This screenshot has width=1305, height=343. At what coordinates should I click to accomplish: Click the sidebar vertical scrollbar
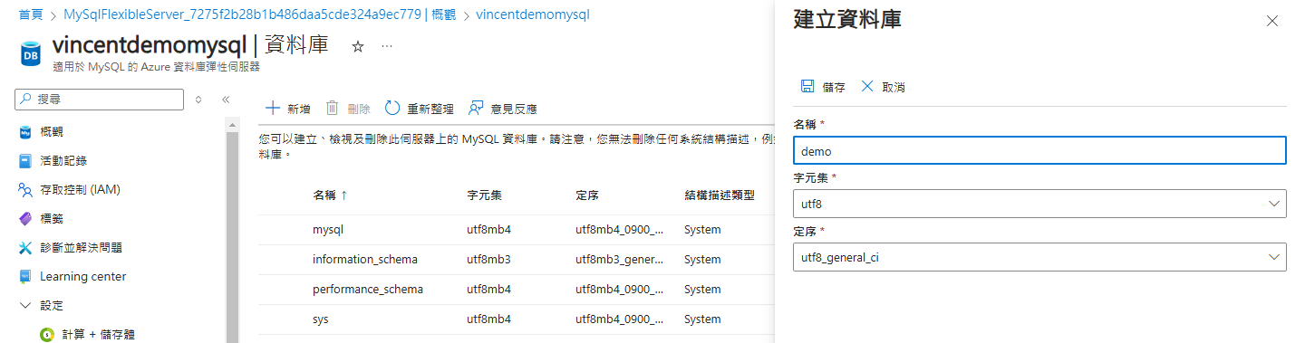coord(233,231)
